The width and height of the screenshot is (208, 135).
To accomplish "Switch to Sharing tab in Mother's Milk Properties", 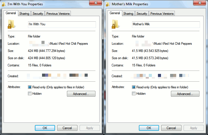I will pyautogui.click(x=128, y=14).
